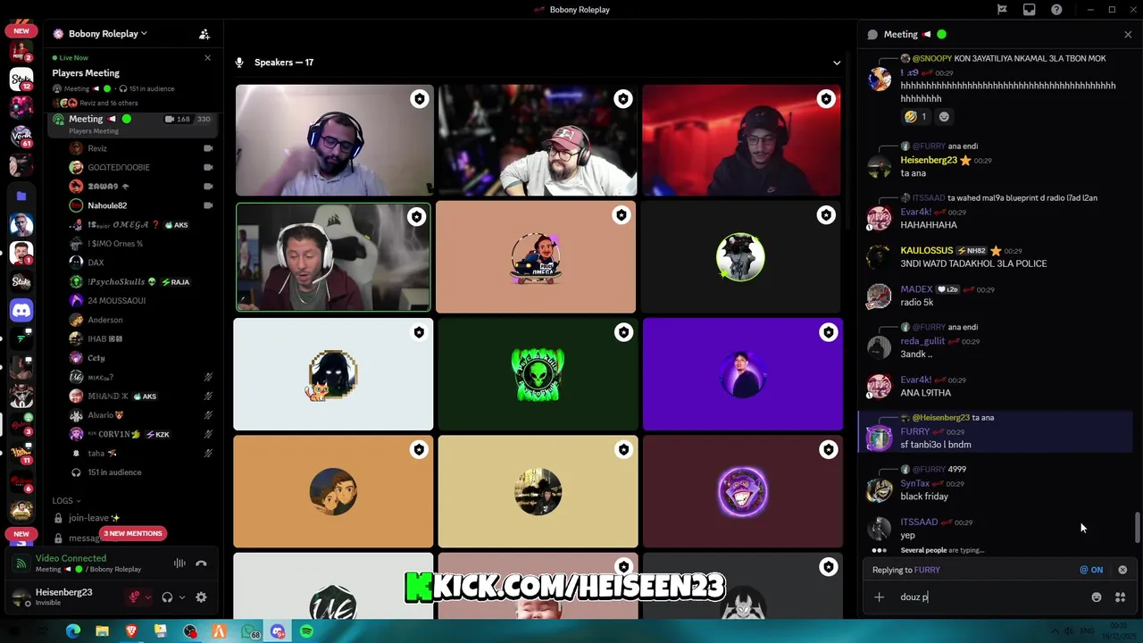Click the laughing emoji reaction with count 1
This screenshot has width=1143, height=643.
tap(915, 116)
